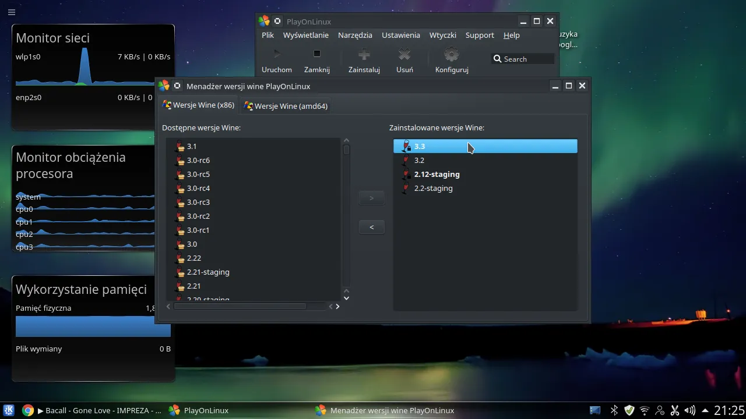746x419 pixels.
Task: Click the Chrome Bacall - Gone Love taskbar entry
Action: tap(92, 410)
